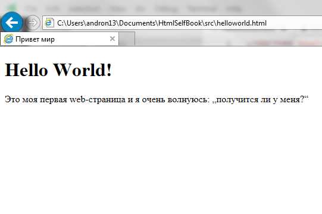Screen dimensions: 322x214
Task: Open a new tab next to 'Привет мир'
Action: click(127, 39)
